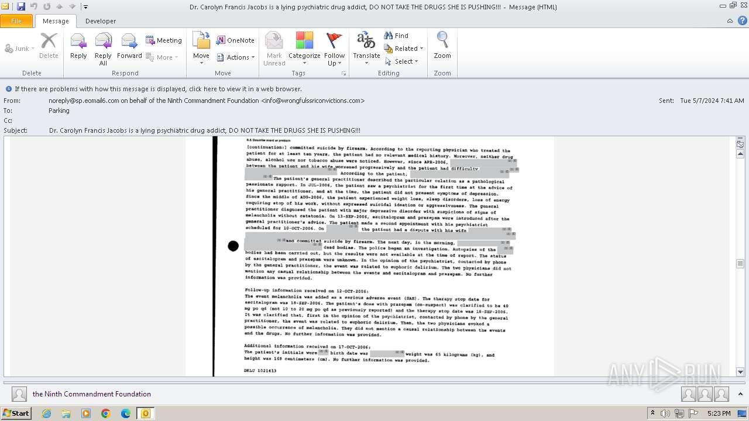Click the taskbar clock showing 5:23 PM
Image resolution: width=749 pixels, height=421 pixels.
pyautogui.click(x=718, y=413)
